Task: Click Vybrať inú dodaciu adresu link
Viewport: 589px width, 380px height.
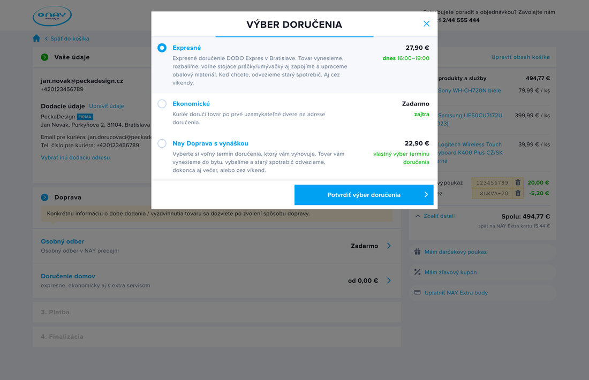Action: point(75,157)
